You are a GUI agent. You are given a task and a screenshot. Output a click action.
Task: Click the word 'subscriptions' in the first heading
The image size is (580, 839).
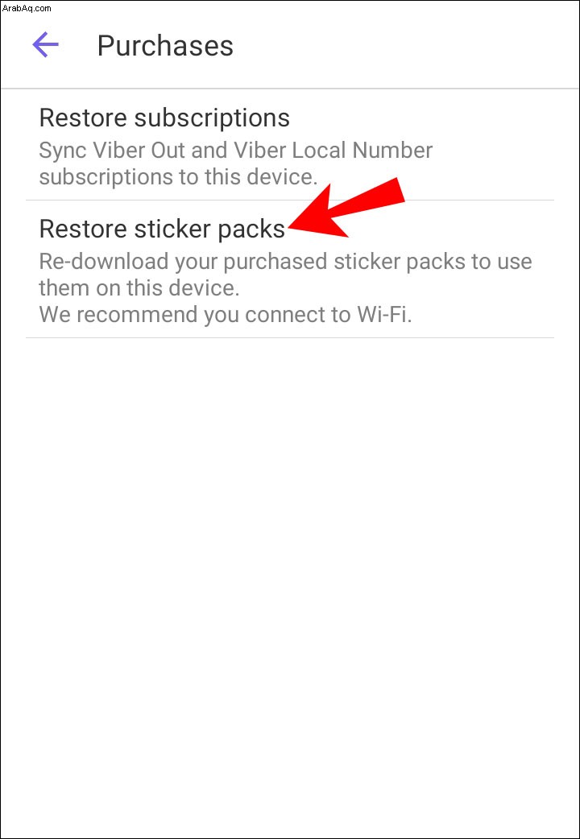click(212, 118)
